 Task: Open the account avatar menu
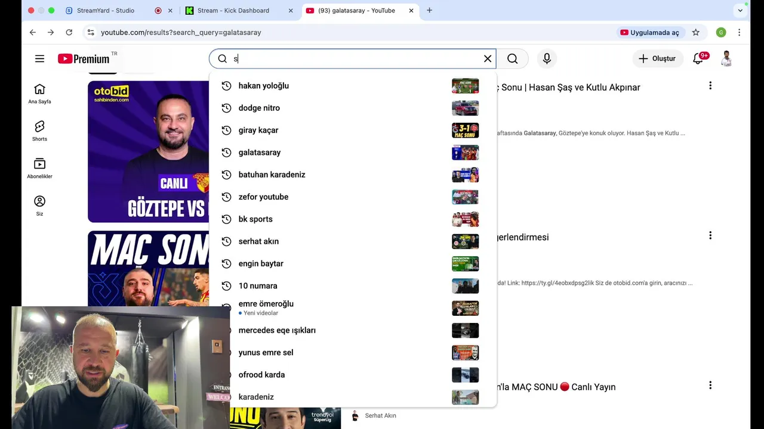point(726,58)
